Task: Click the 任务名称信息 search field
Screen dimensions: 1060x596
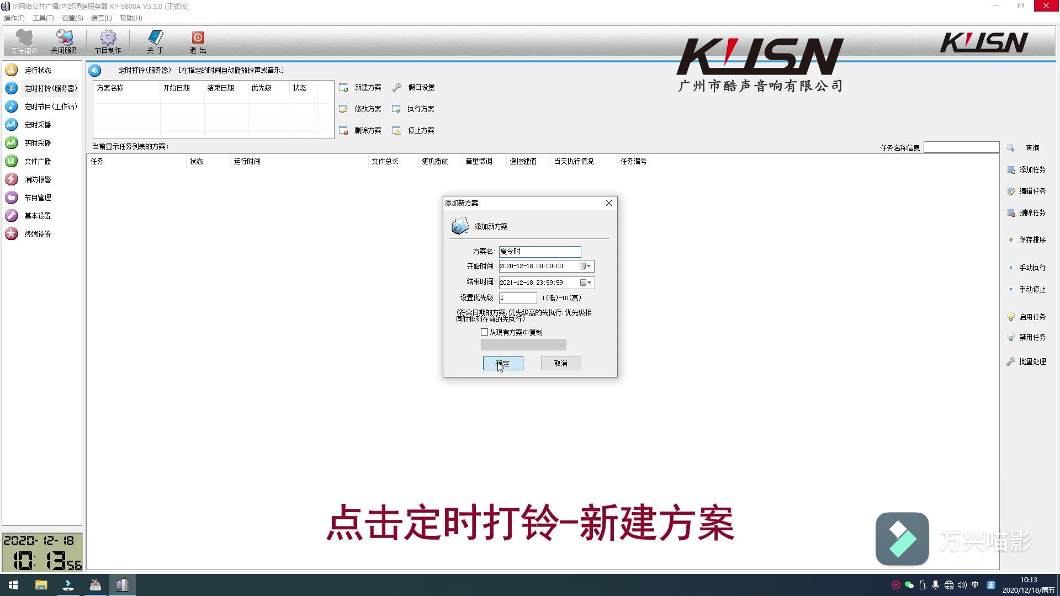Action: point(962,147)
